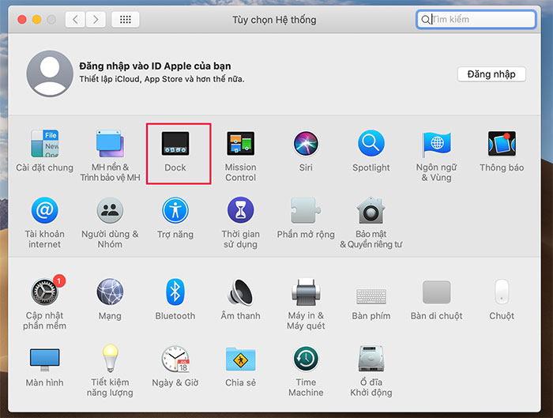This screenshot has height=418, width=553.
Task: Click the magnifier icon in search field
Action: pyautogui.click(x=426, y=20)
